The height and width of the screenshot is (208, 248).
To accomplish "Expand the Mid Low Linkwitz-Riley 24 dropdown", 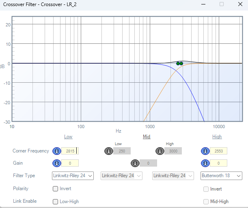I will pos(121,176).
